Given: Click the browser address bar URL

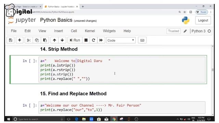Looking at the screenshot, I should (x=53, y=12).
